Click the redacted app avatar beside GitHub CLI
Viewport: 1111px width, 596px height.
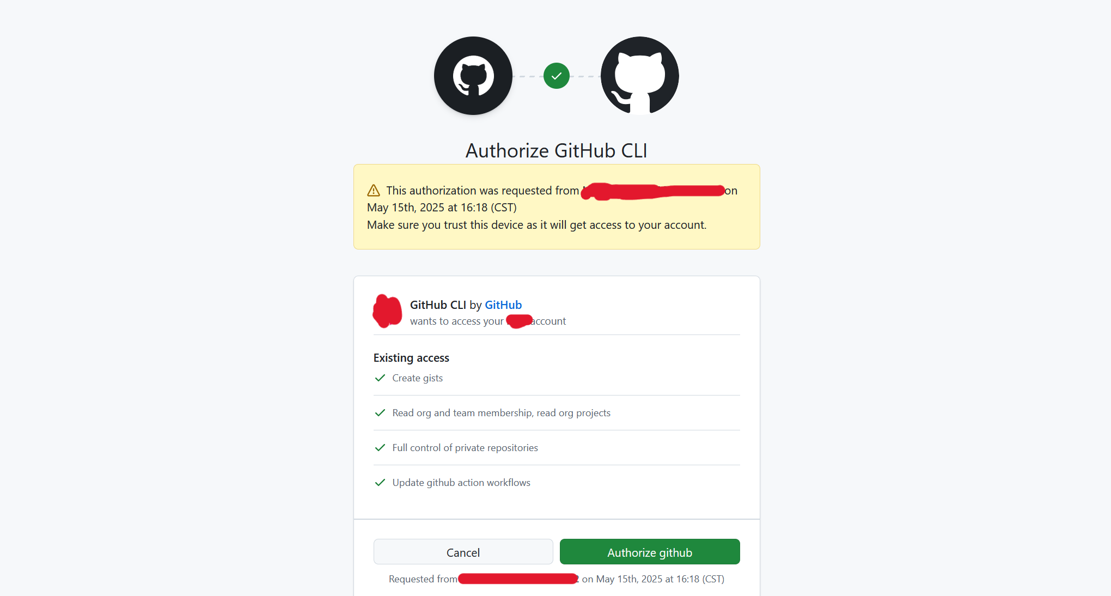pyautogui.click(x=387, y=311)
